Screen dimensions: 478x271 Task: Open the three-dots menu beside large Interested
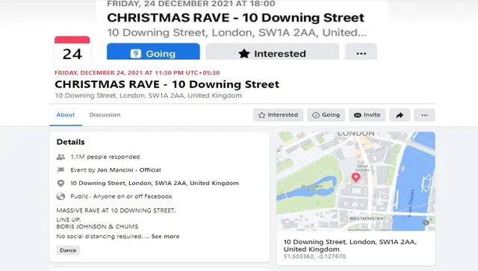[x=361, y=52]
